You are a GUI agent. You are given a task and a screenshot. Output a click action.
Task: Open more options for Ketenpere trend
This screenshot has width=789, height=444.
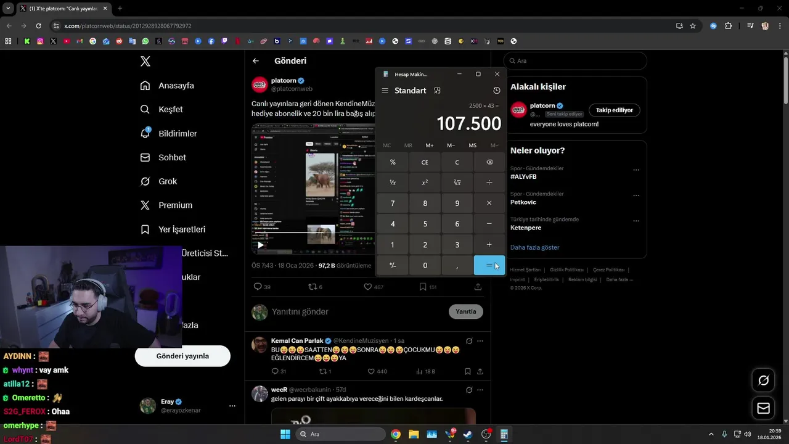click(x=636, y=221)
